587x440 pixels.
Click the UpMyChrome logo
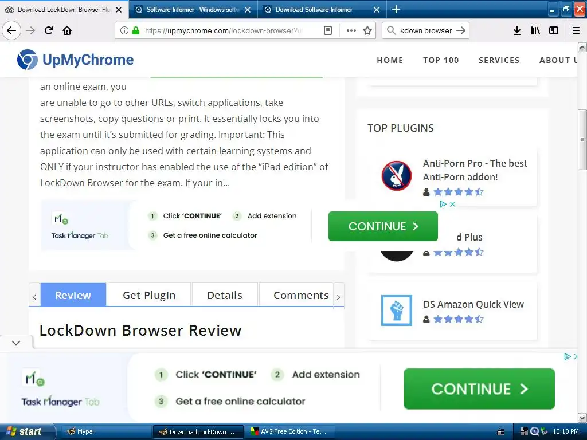(75, 60)
